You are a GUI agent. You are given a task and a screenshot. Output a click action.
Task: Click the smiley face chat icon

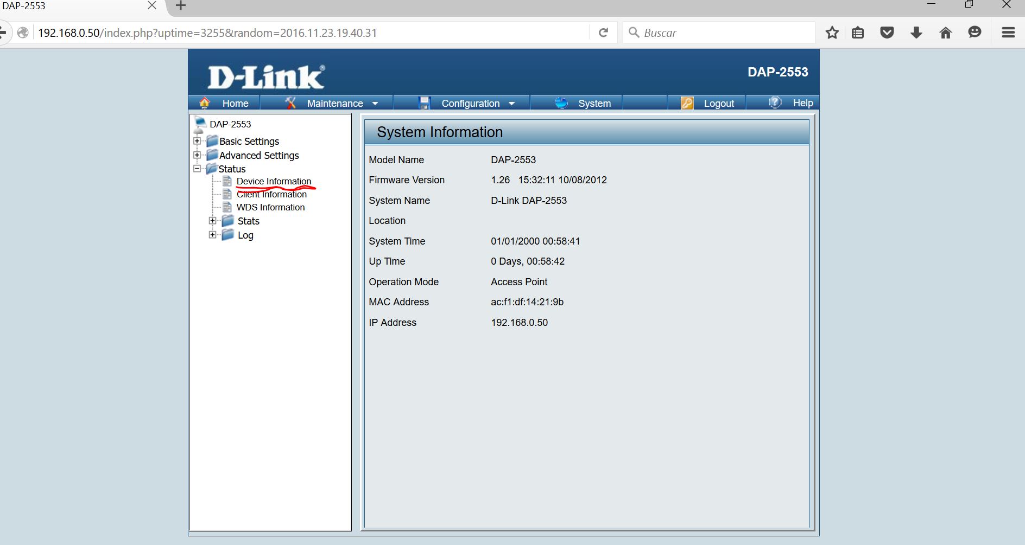click(975, 32)
